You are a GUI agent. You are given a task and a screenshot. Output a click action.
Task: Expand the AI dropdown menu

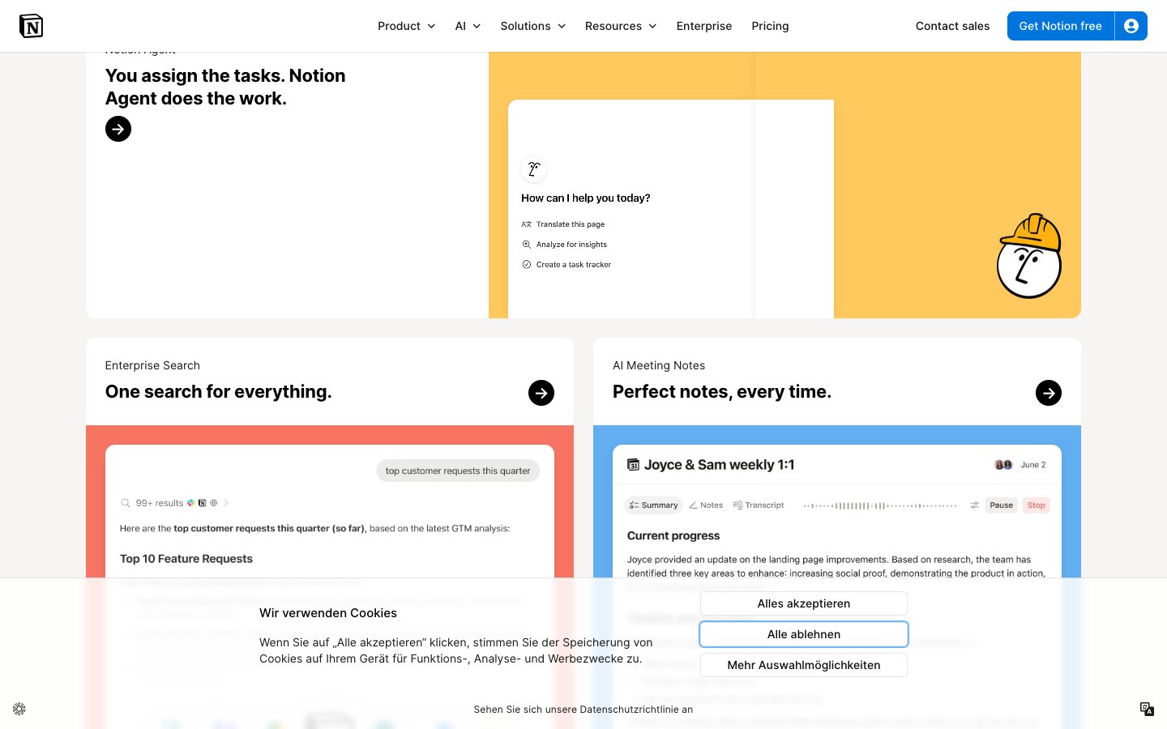(468, 26)
